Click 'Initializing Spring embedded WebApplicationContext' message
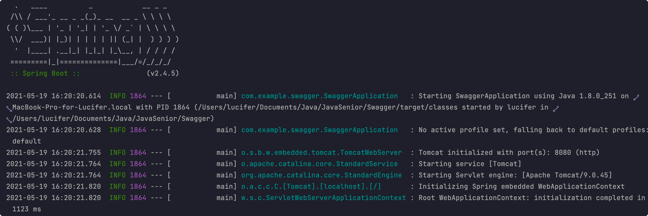 522,186
